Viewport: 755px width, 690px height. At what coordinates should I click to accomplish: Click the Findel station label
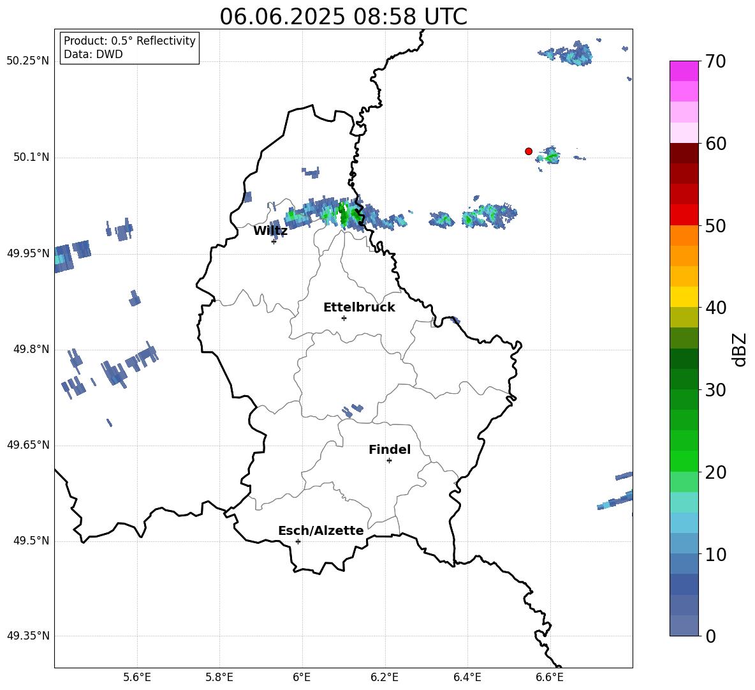[x=390, y=449]
